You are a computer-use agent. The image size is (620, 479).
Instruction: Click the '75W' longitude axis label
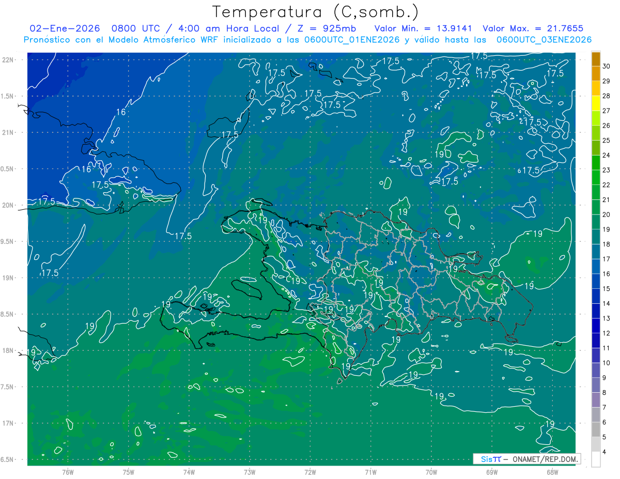click(x=129, y=472)
